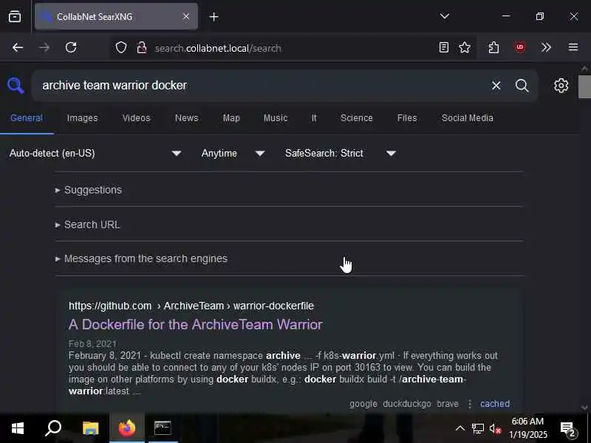The image size is (591, 443).
Task: Go back to previous page
Action: (x=18, y=48)
